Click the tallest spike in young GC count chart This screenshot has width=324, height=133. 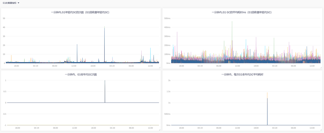click(x=104, y=27)
